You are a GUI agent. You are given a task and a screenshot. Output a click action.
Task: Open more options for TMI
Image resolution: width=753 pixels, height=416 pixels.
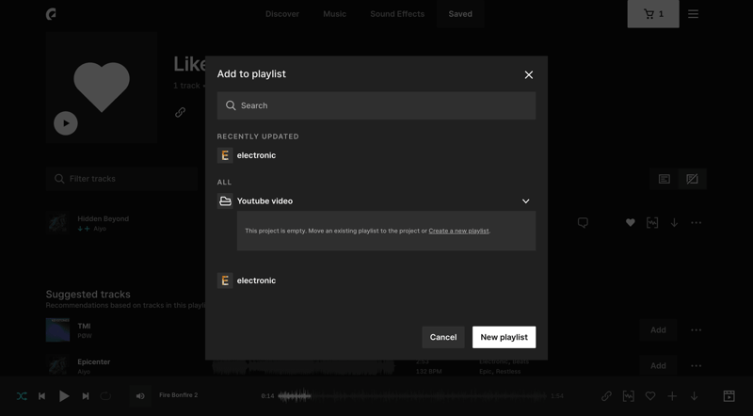696,330
